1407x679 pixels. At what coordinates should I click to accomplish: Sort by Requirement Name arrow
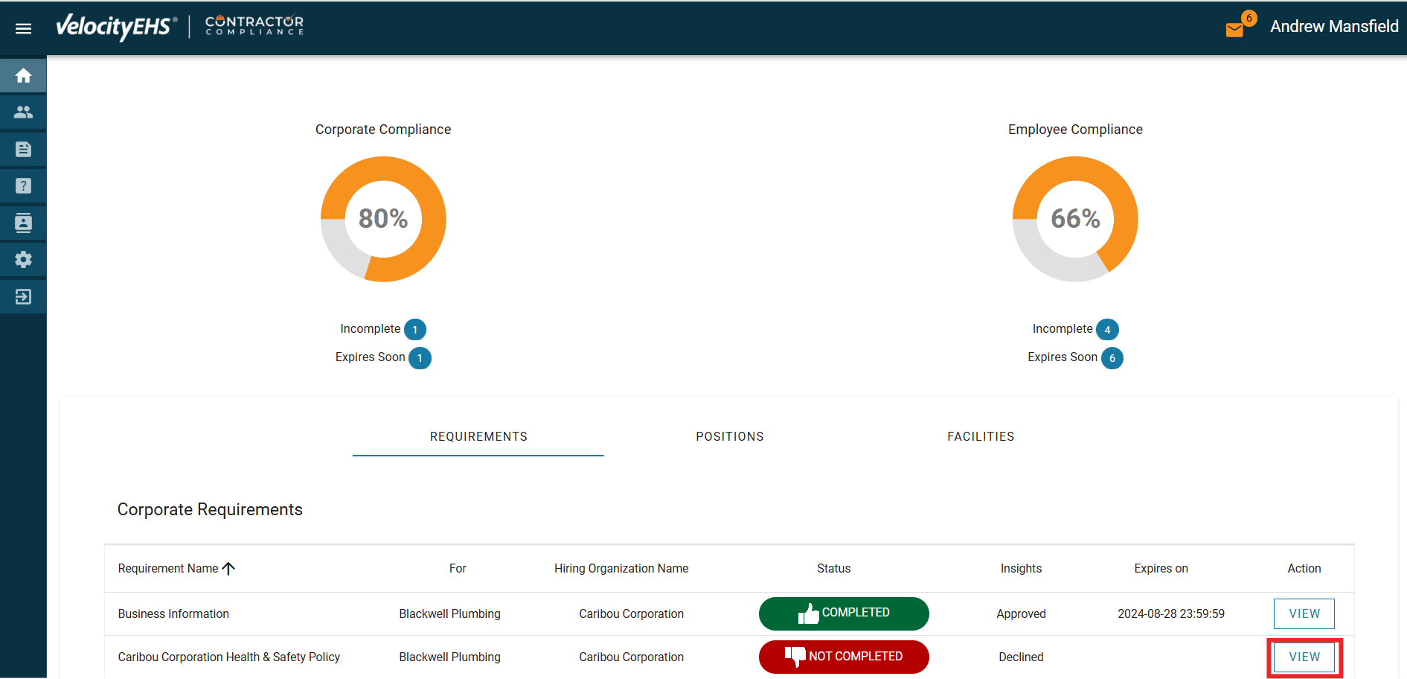[x=228, y=568]
